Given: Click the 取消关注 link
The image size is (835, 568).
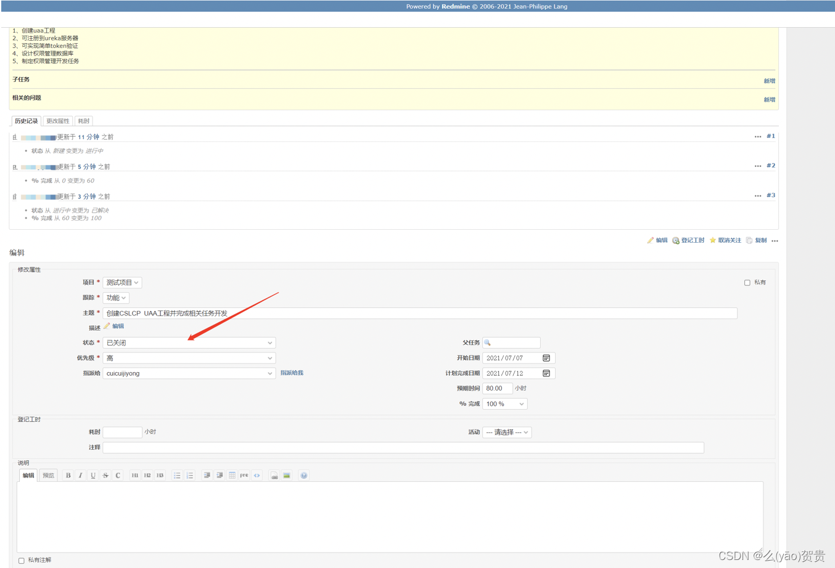Looking at the screenshot, I should [725, 241].
